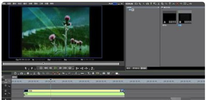This screenshot has height=100, width=206.
Task: Click the Search magnifier icon in bin toolbar
Action: (140, 4)
